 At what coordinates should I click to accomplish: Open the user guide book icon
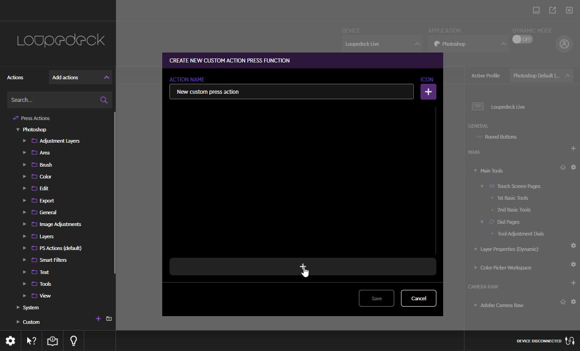(53, 341)
